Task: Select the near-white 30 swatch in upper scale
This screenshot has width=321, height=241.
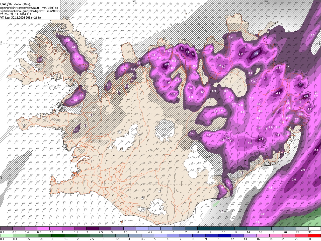Action: (x=314, y=228)
